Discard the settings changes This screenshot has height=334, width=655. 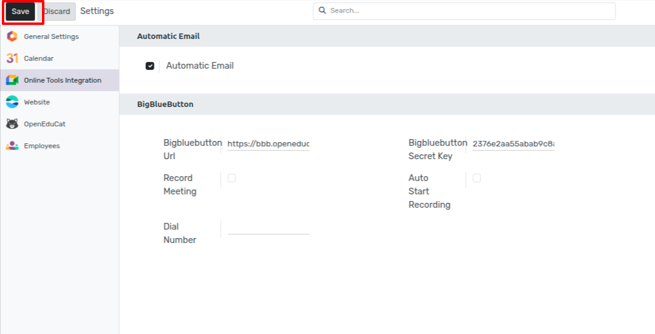click(57, 12)
